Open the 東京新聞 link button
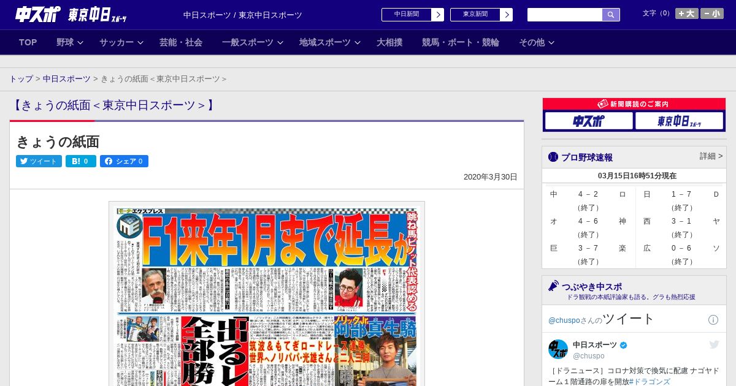736x386 pixels. click(x=475, y=15)
